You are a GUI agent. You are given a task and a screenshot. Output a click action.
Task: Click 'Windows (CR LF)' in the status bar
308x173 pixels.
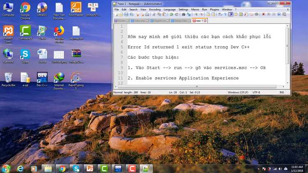click(238, 92)
